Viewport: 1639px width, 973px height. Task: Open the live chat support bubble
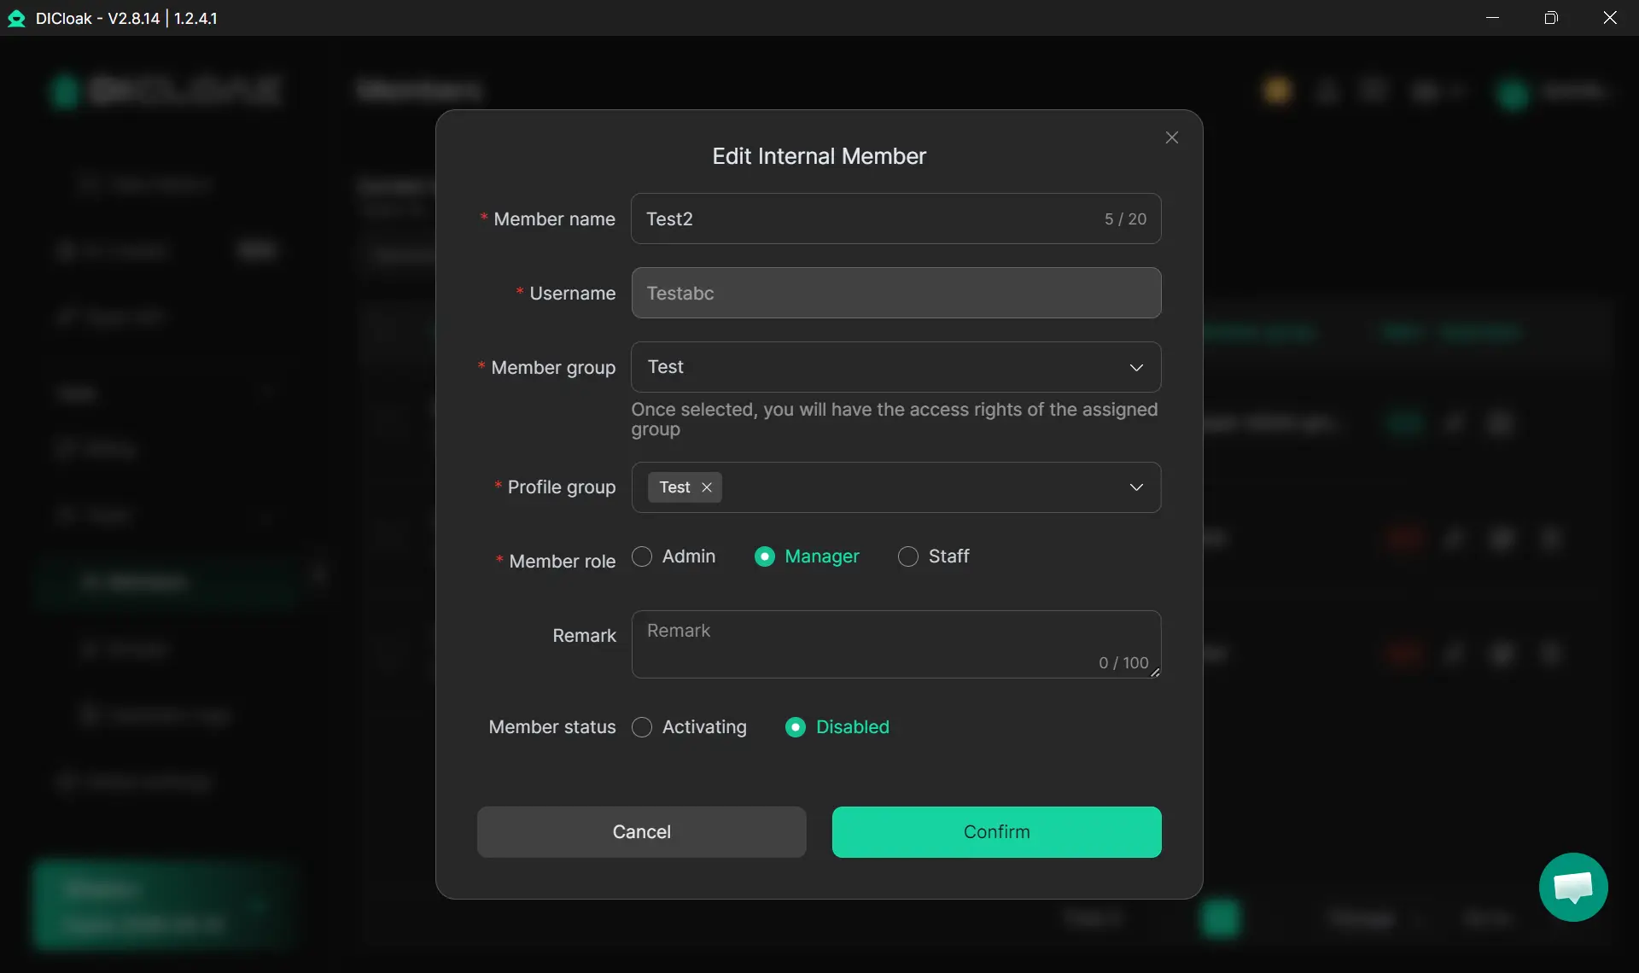coord(1572,887)
